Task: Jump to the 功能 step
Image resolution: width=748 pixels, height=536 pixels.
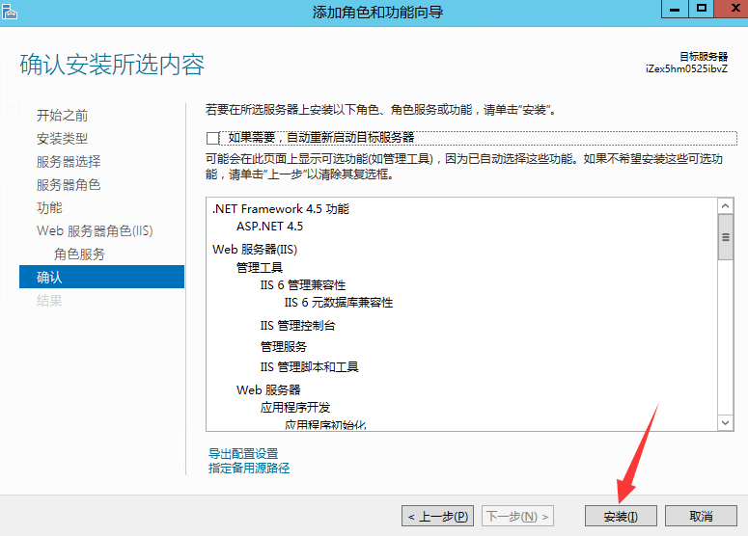Action: click(x=49, y=207)
